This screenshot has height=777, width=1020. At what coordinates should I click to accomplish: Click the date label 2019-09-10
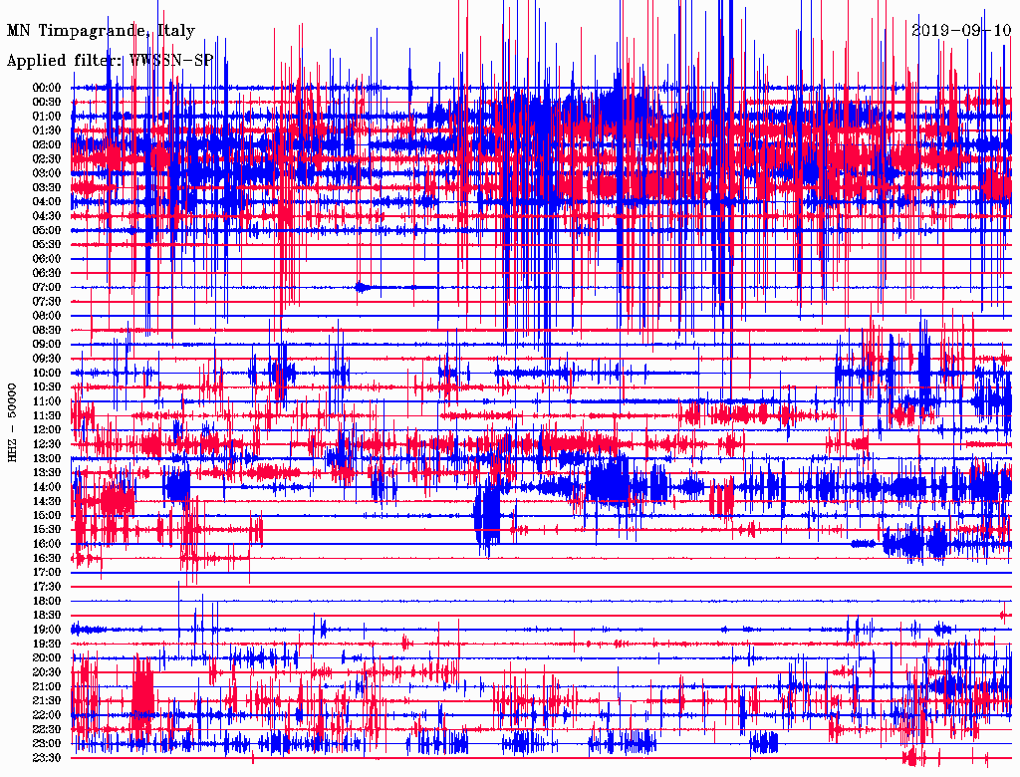tap(961, 30)
